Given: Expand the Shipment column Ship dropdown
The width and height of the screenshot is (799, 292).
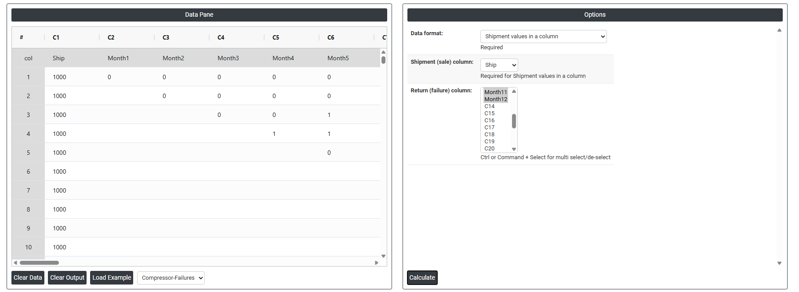Looking at the screenshot, I should (x=499, y=65).
